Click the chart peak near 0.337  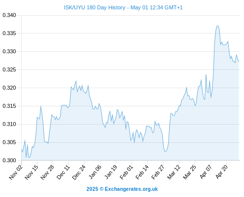point(217,26)
